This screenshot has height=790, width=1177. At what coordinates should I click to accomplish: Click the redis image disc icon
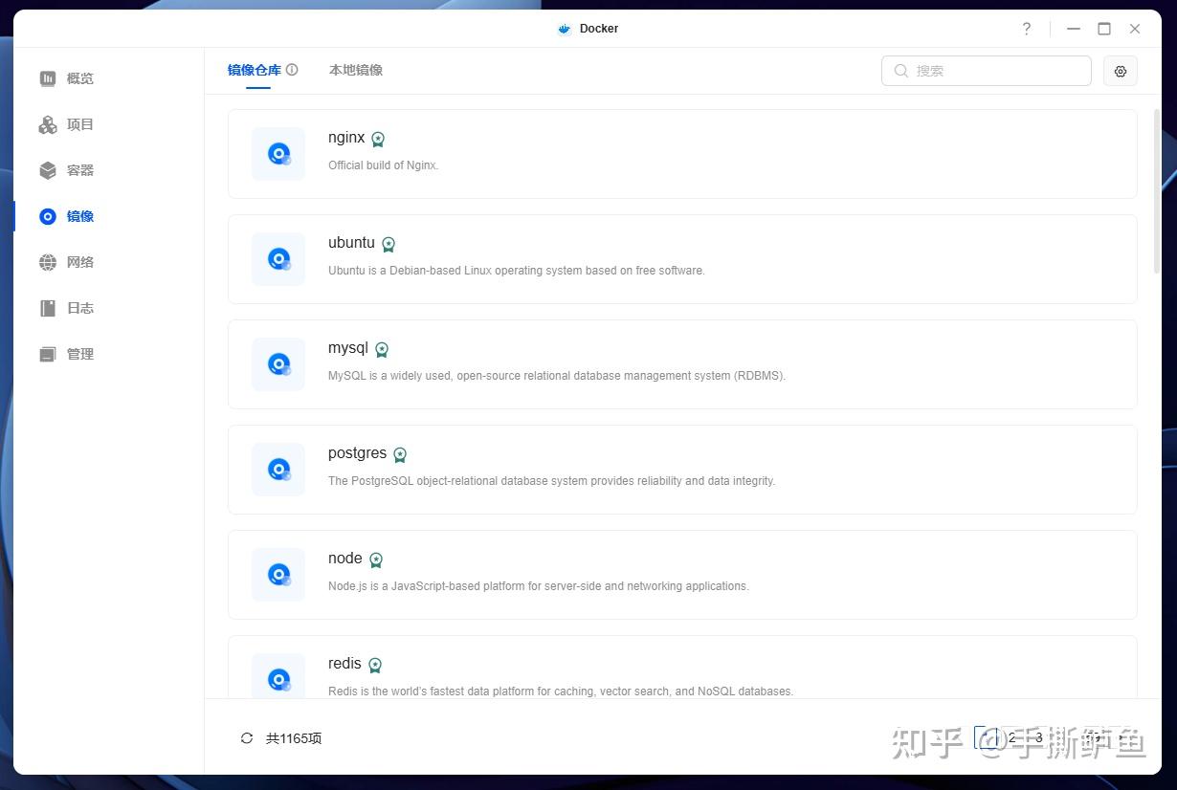278,677
